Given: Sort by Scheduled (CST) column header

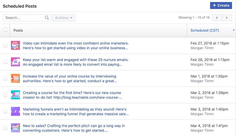Looking at the screenshot, I should (x=205, y=30).
